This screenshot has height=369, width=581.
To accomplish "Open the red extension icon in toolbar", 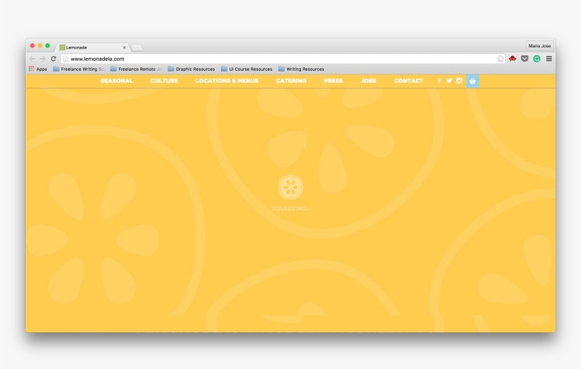I will [512, 59].
